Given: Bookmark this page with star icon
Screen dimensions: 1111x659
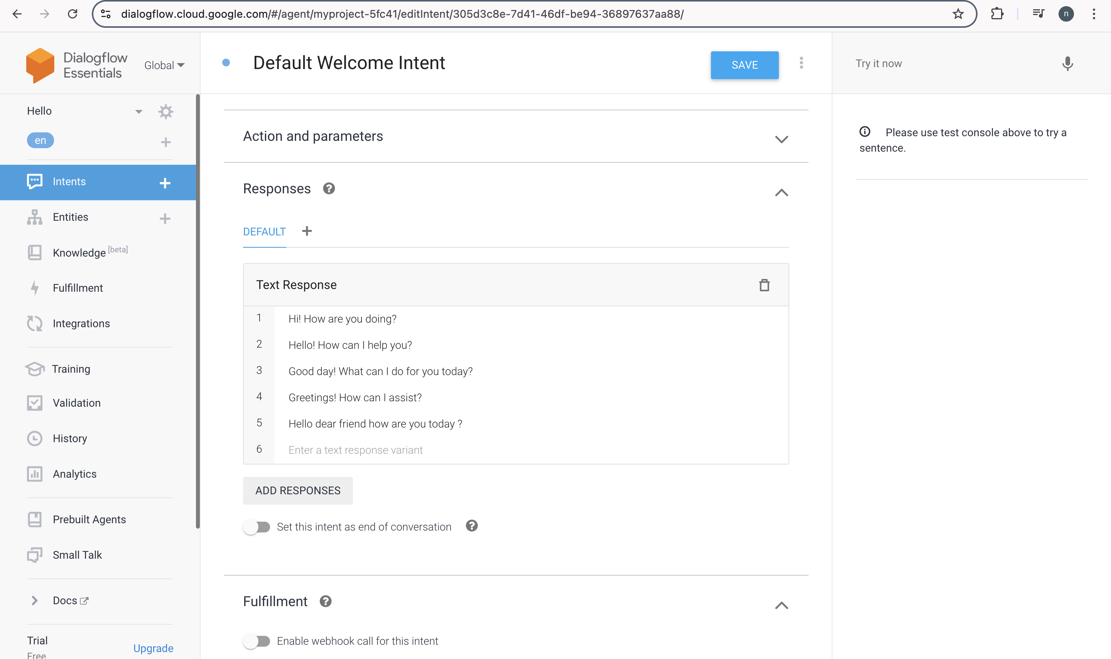Looking at the screenshot, I should (x=958, y=14).
